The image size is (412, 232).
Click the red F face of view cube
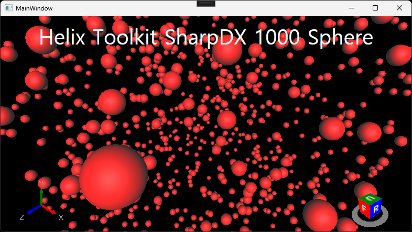(364, 208)
